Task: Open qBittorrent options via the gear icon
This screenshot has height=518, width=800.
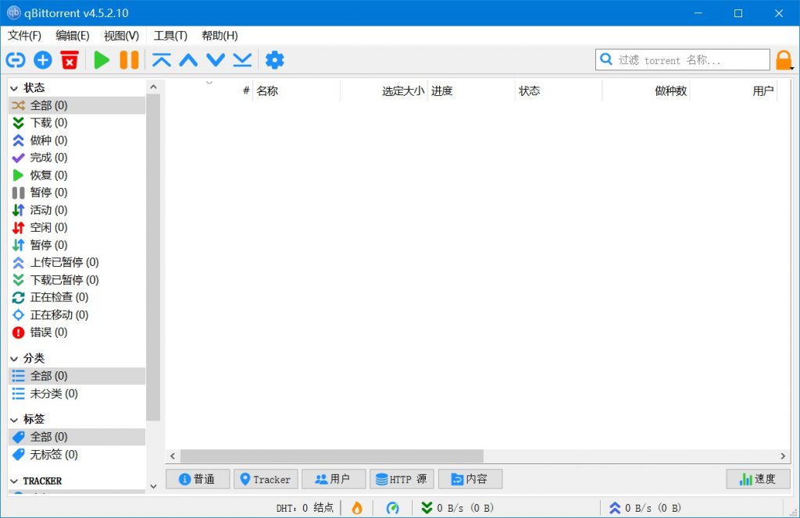Action: [x=275, y=59]
